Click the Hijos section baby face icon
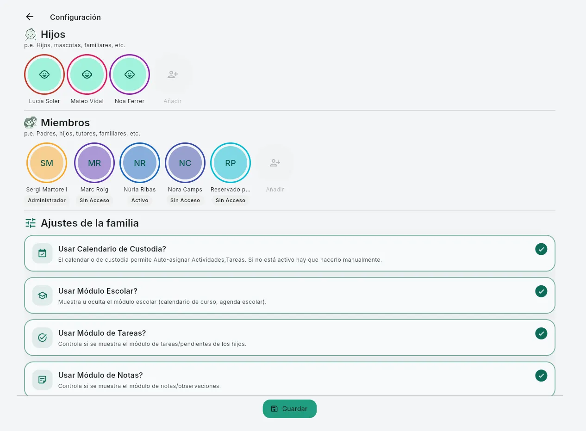The image size is (586, 431). pyautogui.click(x=31, y=34)
